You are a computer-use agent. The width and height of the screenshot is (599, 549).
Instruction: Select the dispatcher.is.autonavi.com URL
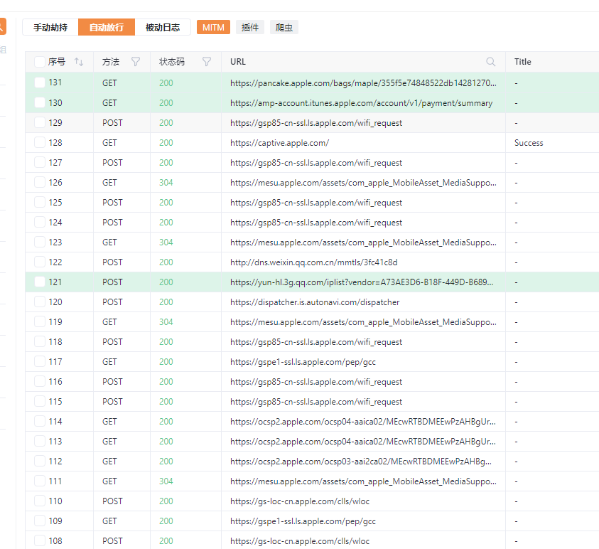click(x=315, y=302)
